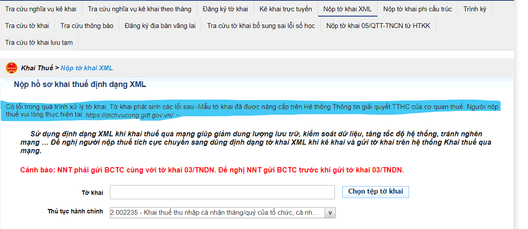Click the Khai Thuế breadcrumb text
Screen dimensions: 528x229
tap(37, 68)
